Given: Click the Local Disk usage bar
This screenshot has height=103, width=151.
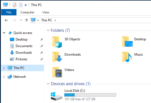Looking at the screenshot, I should (90, 95).
